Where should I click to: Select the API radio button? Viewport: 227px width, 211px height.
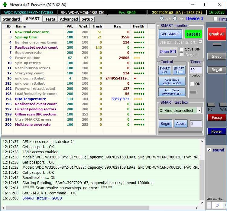coord(162,18)
